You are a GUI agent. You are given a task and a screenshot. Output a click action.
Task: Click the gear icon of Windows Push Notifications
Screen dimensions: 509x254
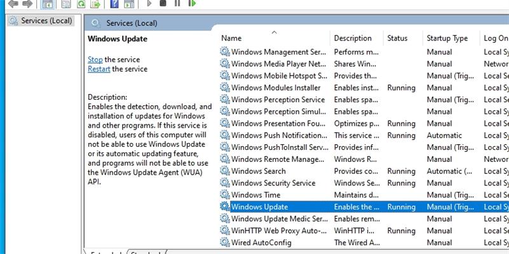(x=225, y=135)
